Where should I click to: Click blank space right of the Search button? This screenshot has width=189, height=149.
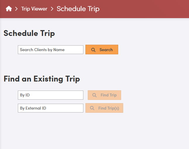click(x=152, y=50)
